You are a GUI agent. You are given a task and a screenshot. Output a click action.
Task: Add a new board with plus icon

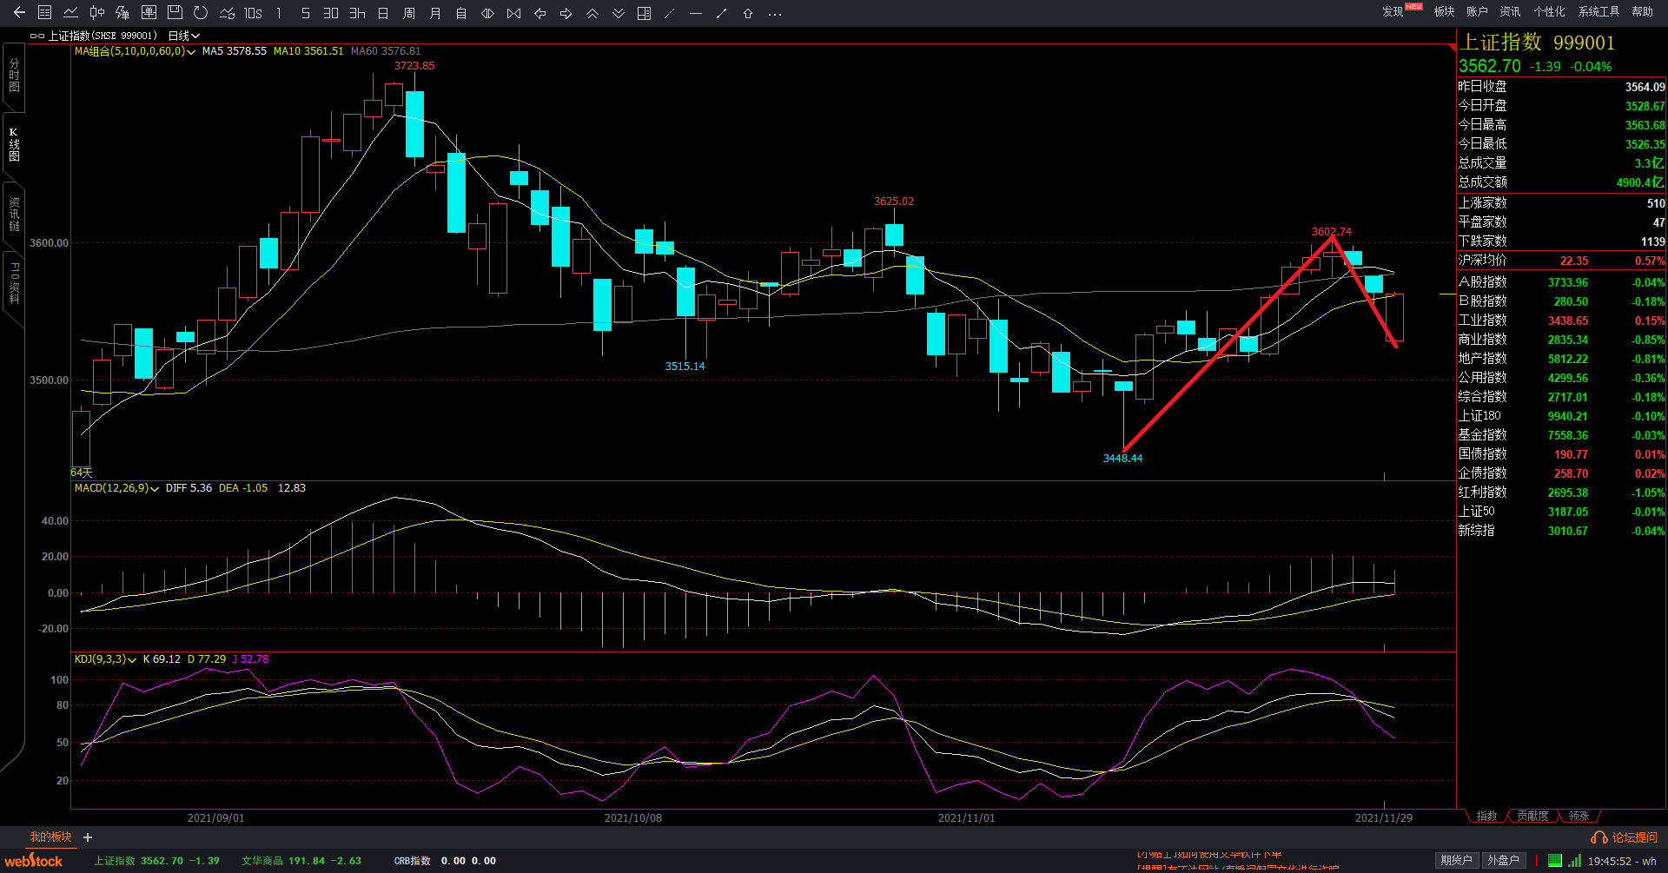click(x=88, y=837)
